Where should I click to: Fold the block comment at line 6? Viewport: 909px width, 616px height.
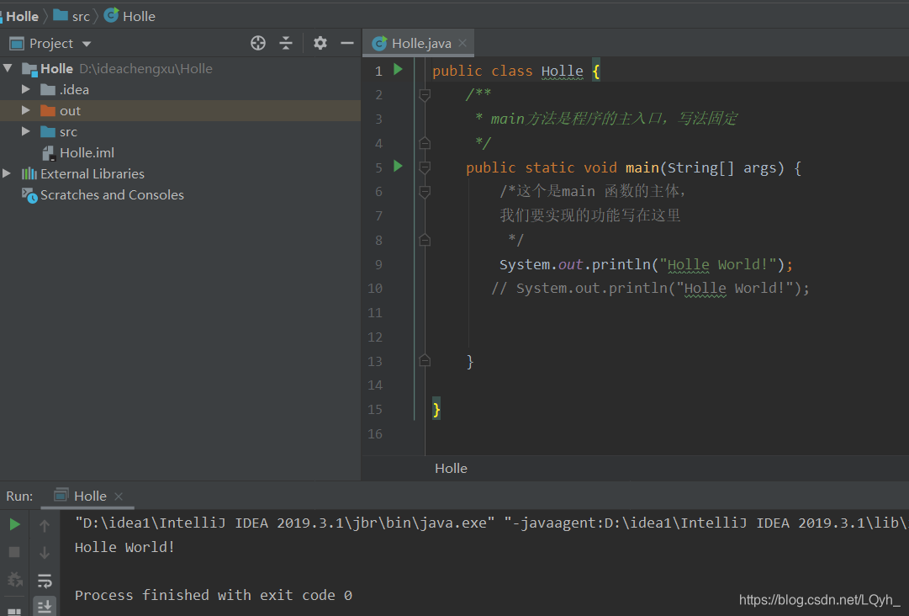[x=425, y=191]
